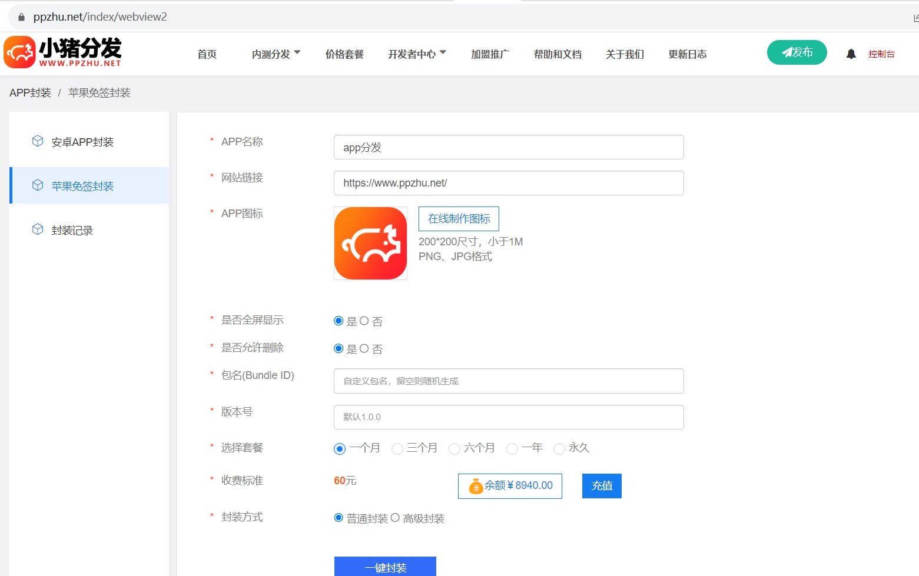
Task: Select 否 for 是否全屏显示
Action: pyautogui.click(x=364, y=321)
